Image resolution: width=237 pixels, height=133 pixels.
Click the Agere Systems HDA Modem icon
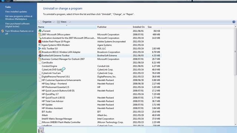pos(40,45)
